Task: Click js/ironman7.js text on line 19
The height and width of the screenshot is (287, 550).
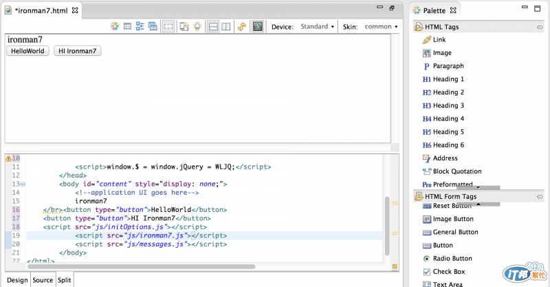Action: pyautogui.click(x=157, y=235)
